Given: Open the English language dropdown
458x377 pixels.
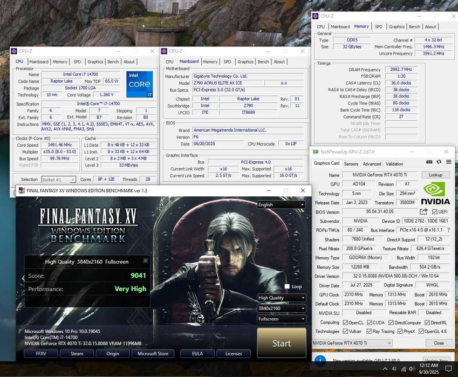Looking at the screenshot, I should point(281,205).
